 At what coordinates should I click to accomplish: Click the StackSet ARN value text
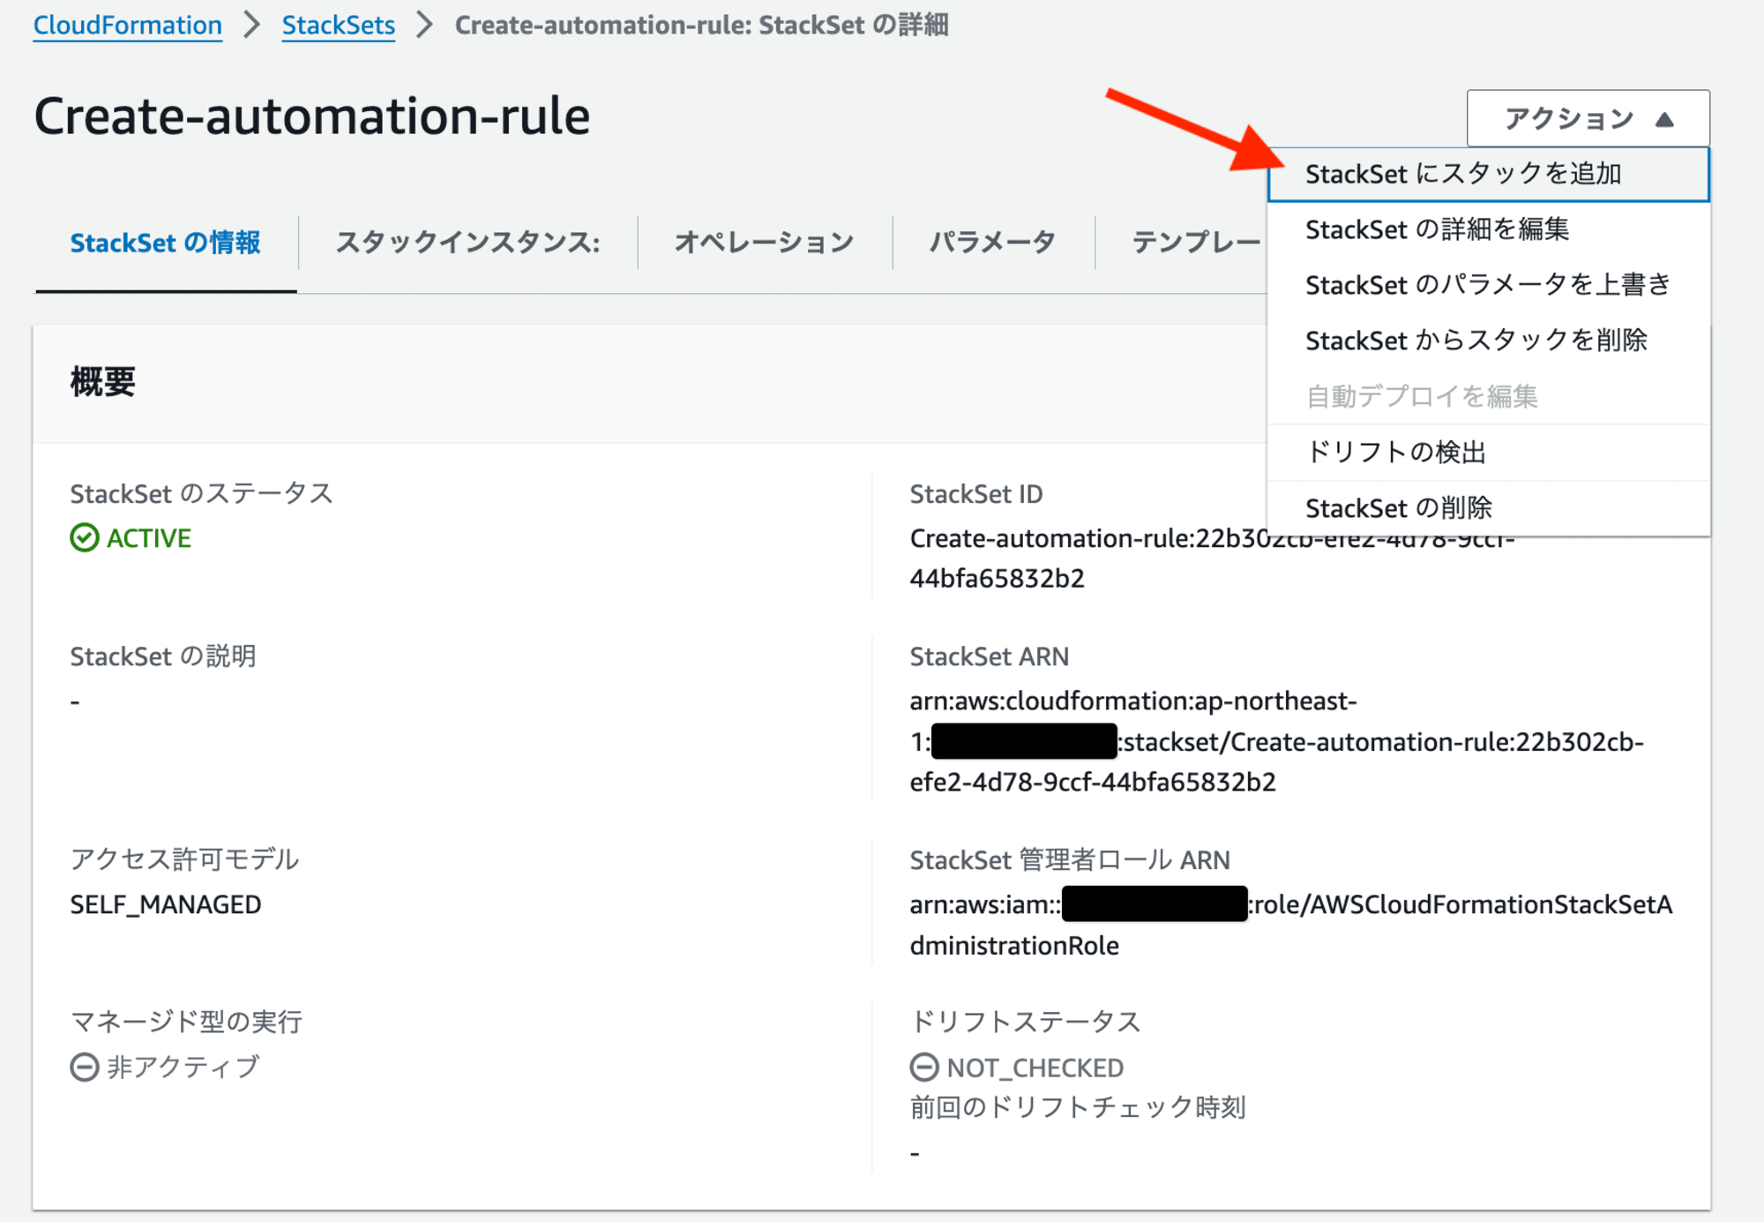click(x=1276, y=742)
